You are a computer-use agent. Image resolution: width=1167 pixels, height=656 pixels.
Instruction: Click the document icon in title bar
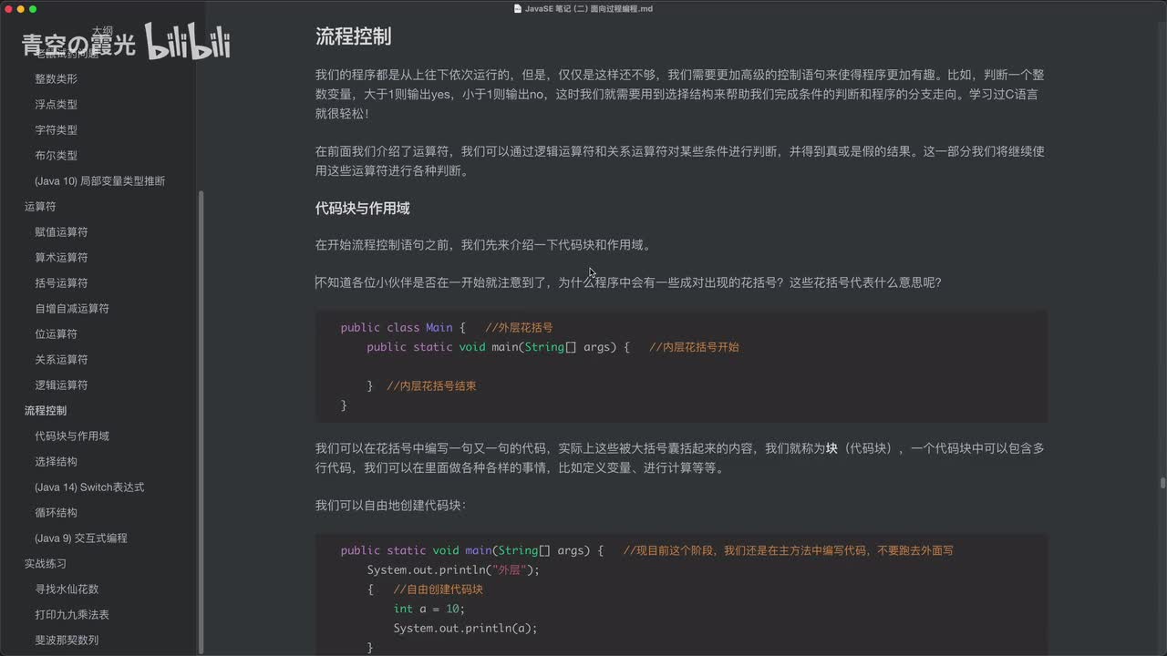(x=518, y=8)
